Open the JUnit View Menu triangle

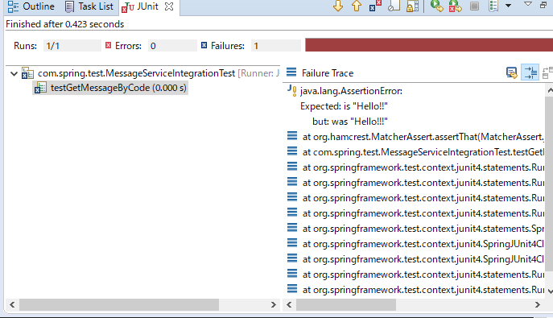coord(527,4)
